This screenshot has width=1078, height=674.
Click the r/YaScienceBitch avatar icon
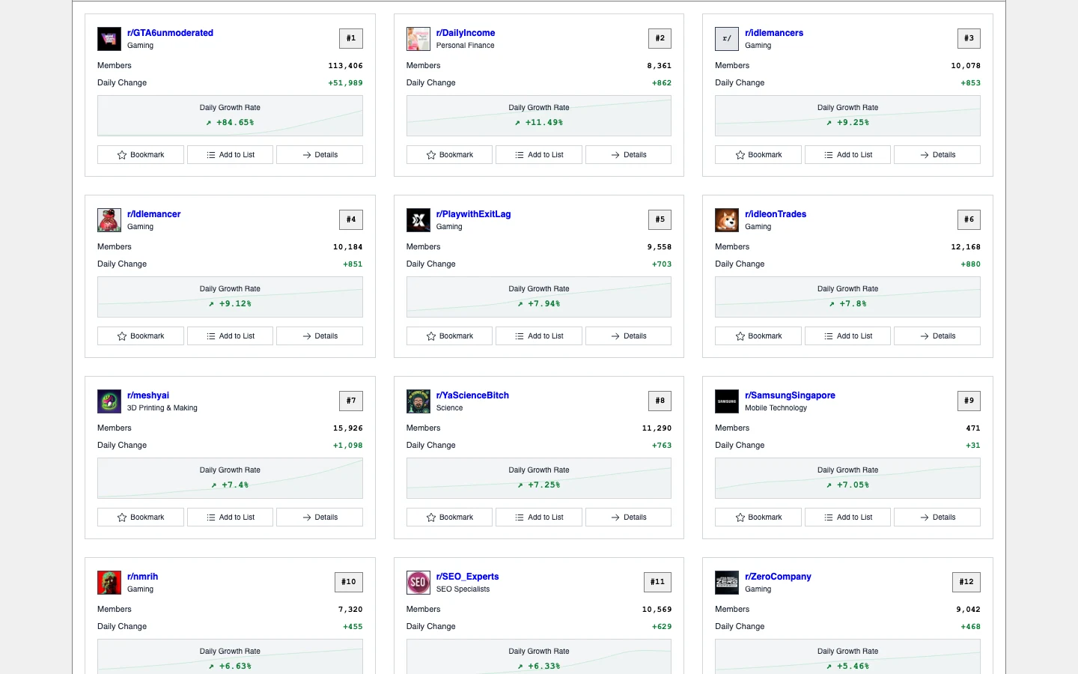(418, 401)
